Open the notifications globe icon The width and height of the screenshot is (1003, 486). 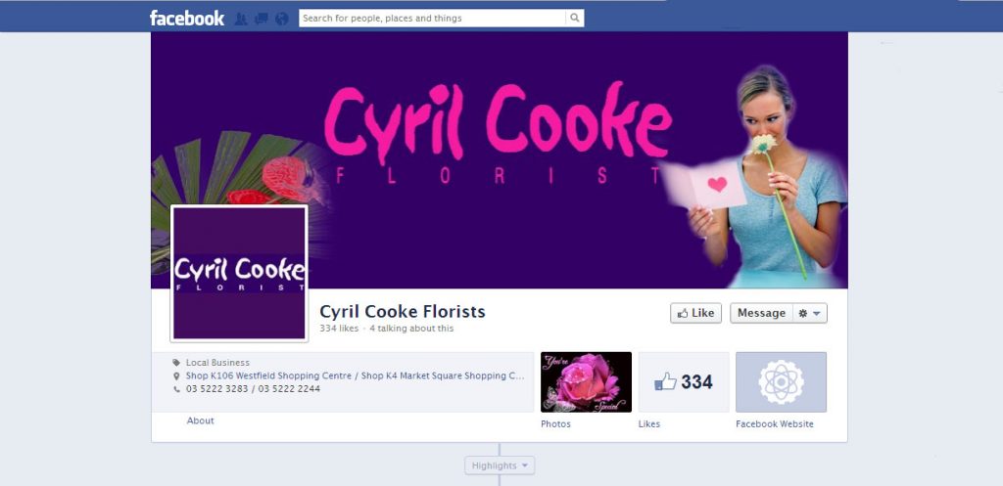(281, 19)
